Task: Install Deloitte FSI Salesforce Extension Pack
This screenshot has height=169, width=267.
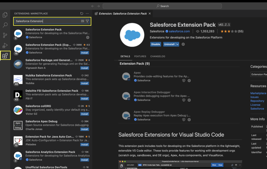Action: click(x=84, y=99)
